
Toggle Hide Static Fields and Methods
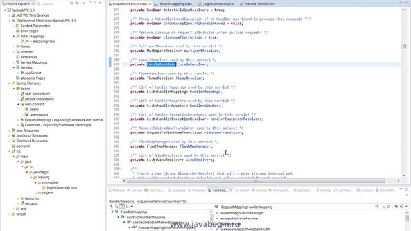click(401, 207)
